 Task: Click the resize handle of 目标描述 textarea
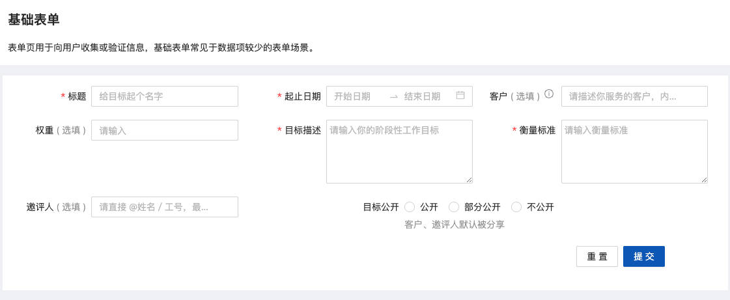click(x=469, y=180)
